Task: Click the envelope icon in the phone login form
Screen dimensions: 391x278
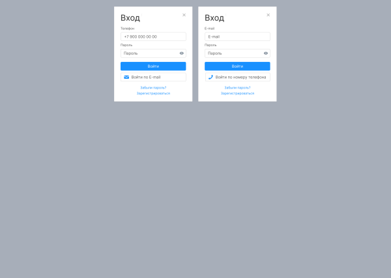Action: (x=126, y=77)
